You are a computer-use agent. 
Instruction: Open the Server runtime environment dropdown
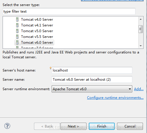(92, 89)
